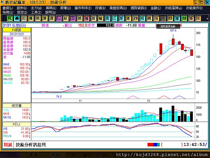Click the date 2012/12/21 label
Screen dimensions: 210x158
17,34
